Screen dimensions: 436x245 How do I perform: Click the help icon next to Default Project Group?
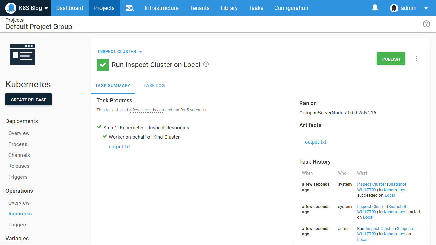(426, 24)
